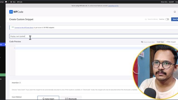Viewport: 178px width, 100px height.
Task: Open the Code Type dropdown showing HTML Snippet
Action: pyautogui.click(x=171, y=42)
